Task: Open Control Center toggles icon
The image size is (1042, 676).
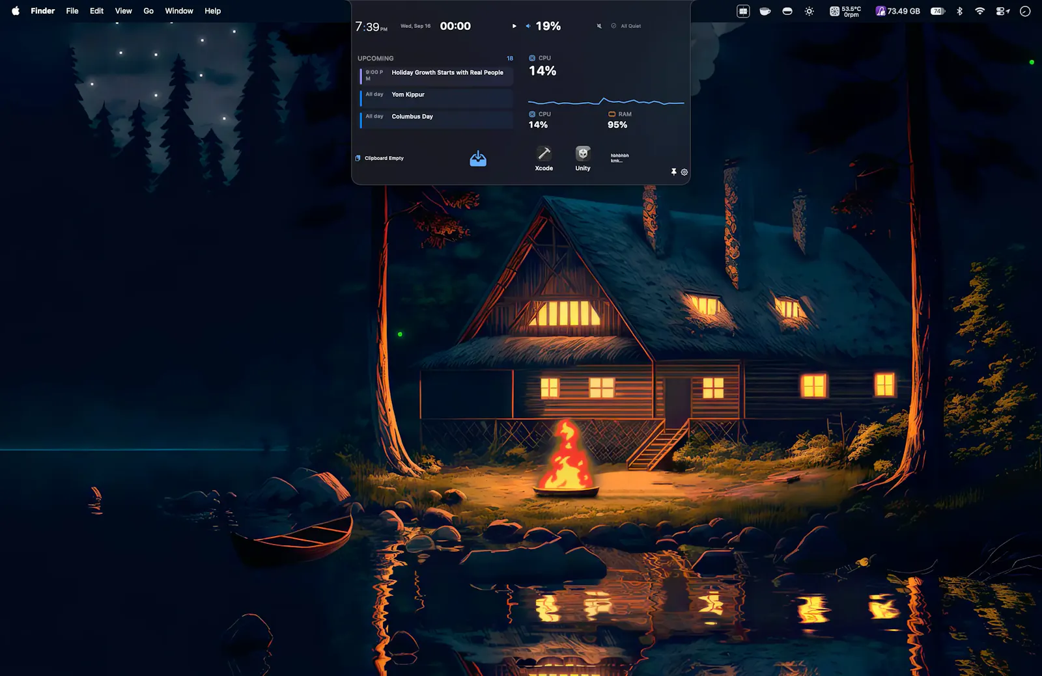Action: (1003, 11)
